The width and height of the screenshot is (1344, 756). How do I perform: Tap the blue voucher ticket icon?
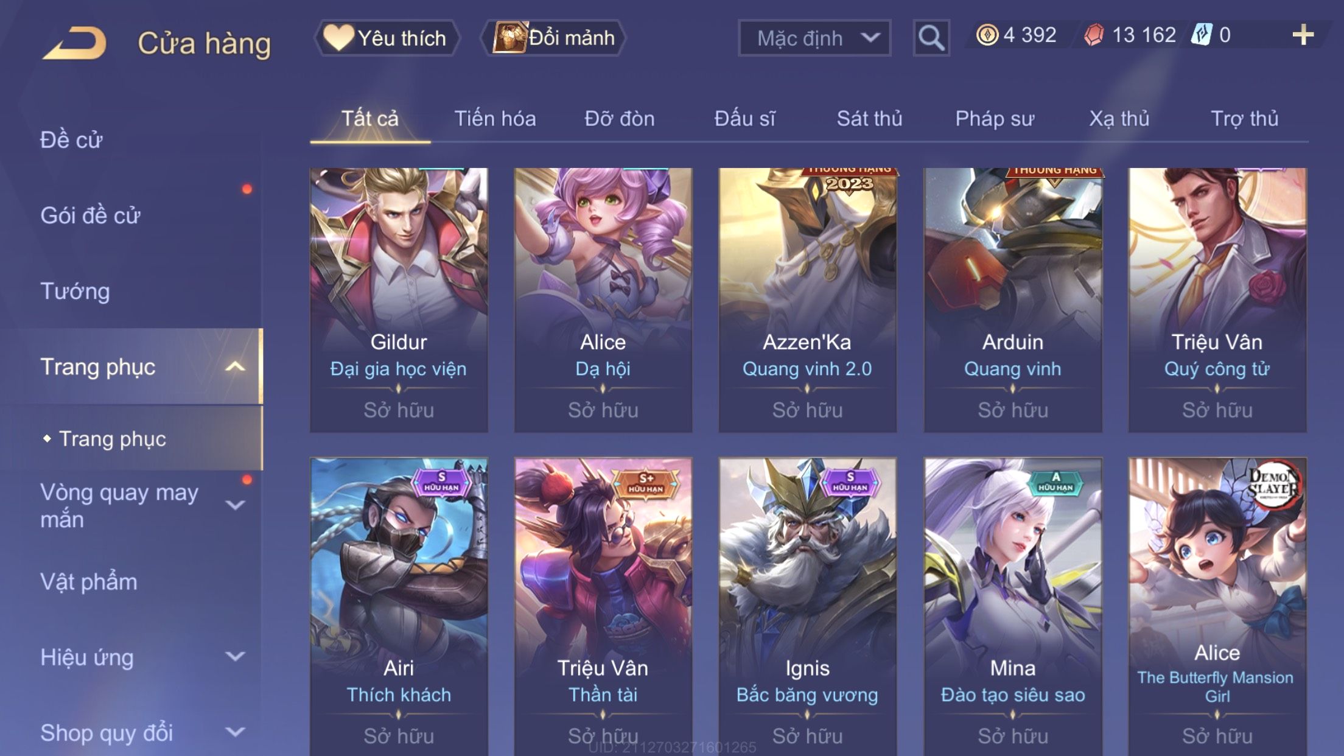click(x=1202, y=35)
